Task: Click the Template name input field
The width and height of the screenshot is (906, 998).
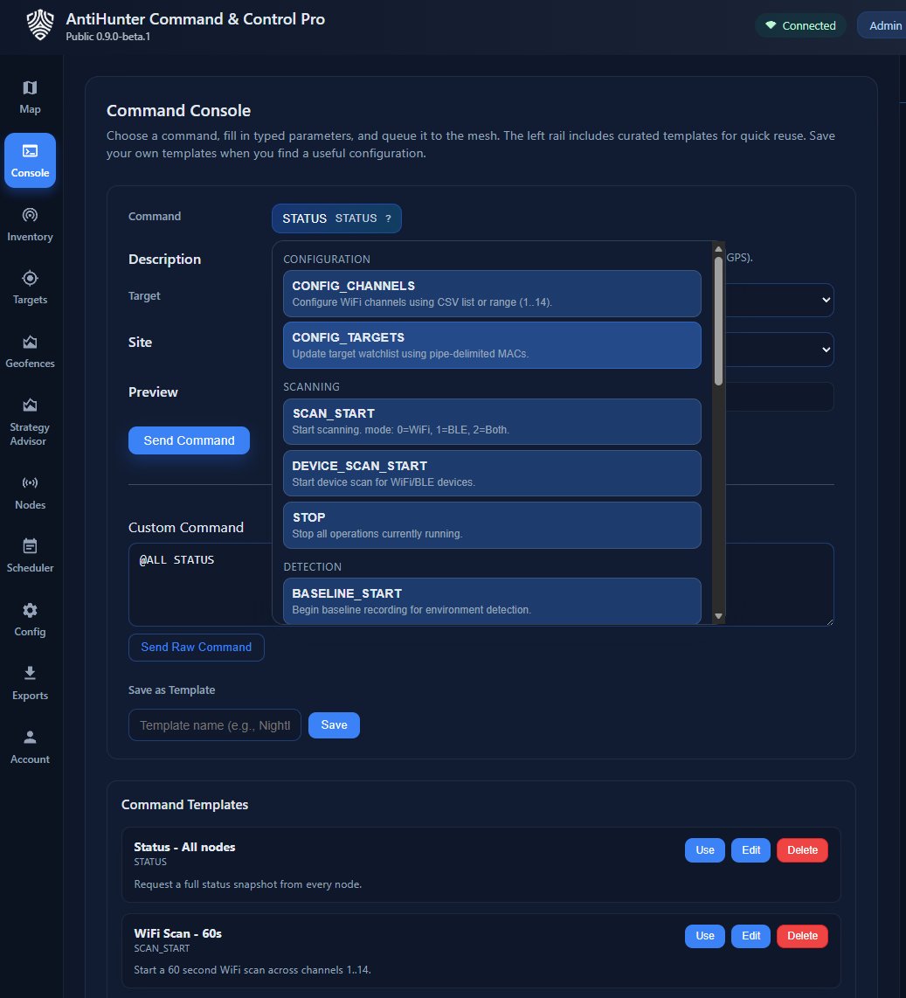Action: 214,724
